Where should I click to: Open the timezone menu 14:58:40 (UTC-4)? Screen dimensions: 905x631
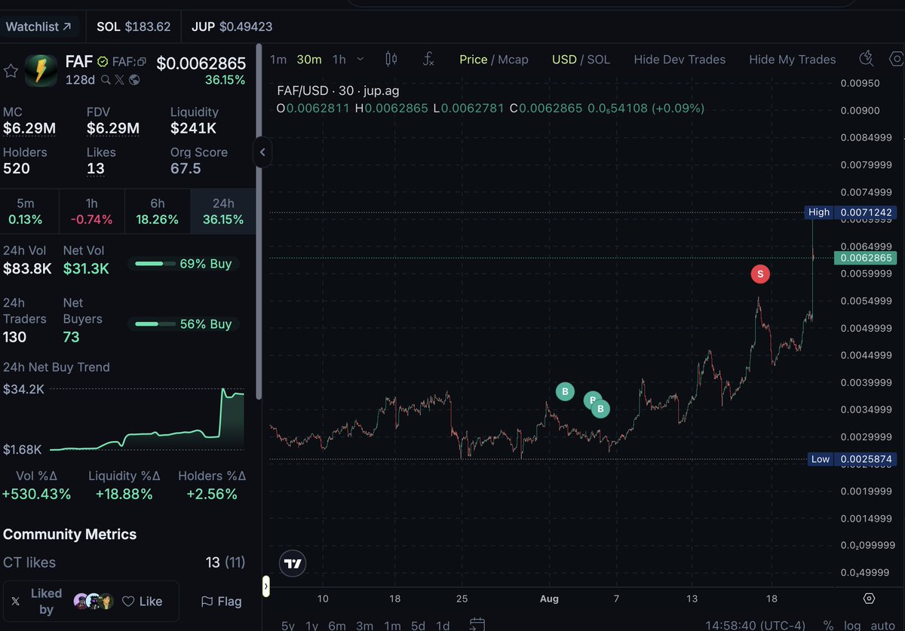click(755, 625)
